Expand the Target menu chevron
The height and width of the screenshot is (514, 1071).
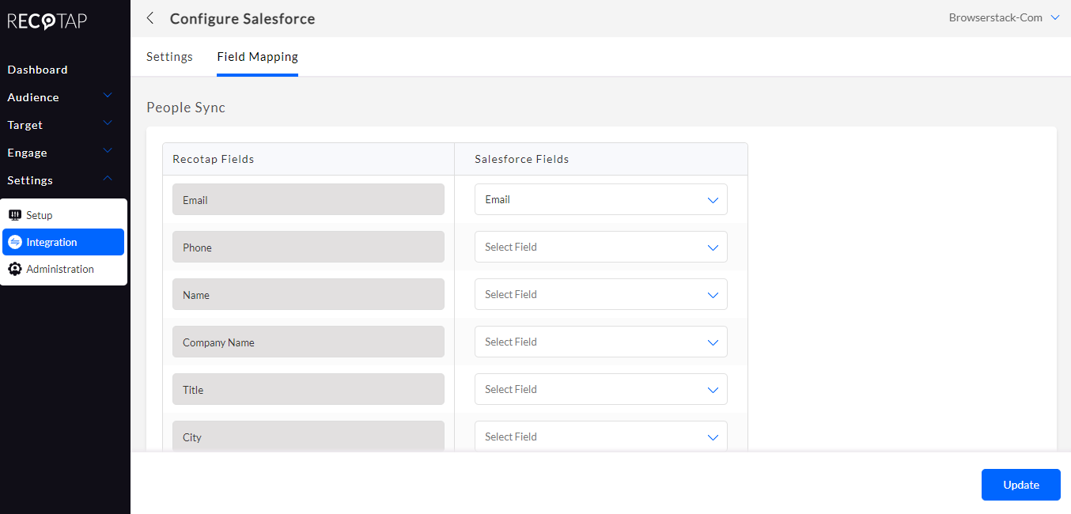pyautogui.click(x=108, y=123)
